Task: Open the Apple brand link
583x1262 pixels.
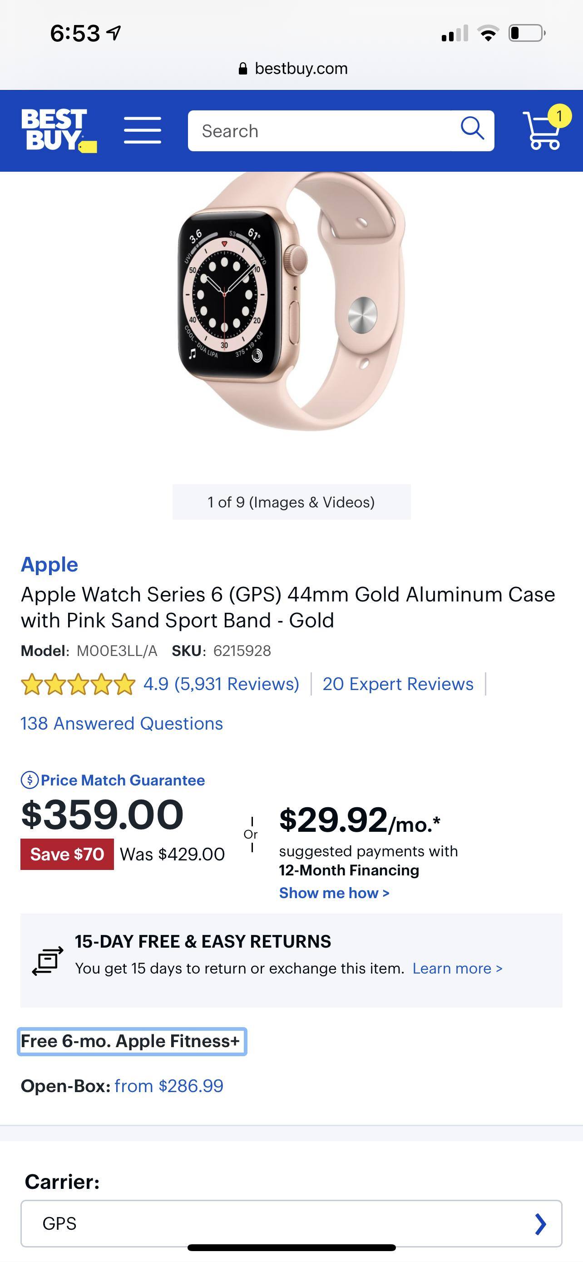Action: 49,564
